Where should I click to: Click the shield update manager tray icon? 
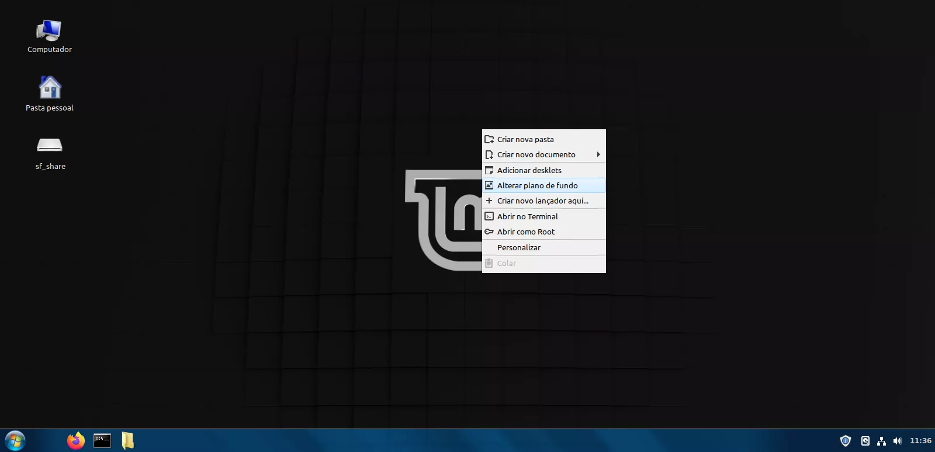click(x=845, y=441)
